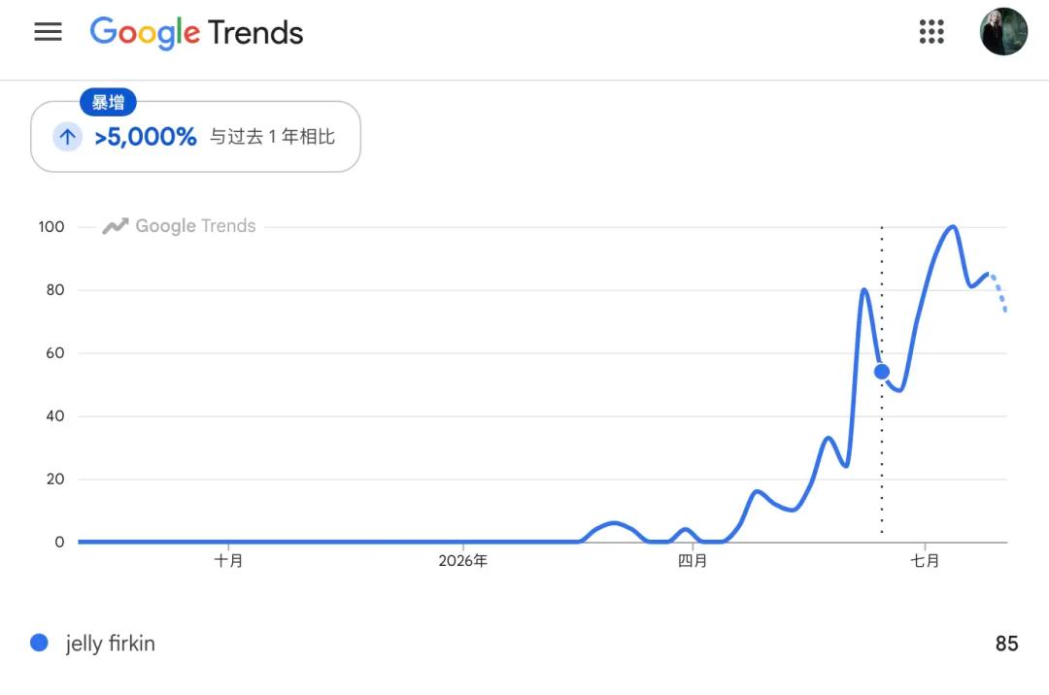
Task: Open the hamburger main menu
Action: 49,31
